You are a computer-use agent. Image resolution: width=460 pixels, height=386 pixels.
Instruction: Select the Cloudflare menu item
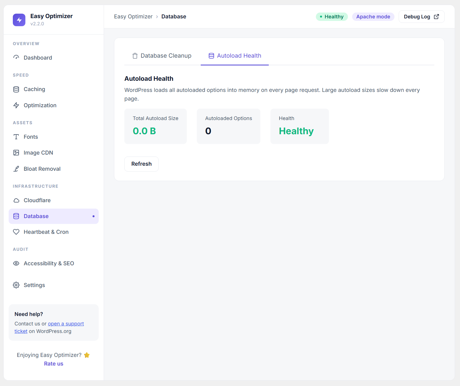pyautogui.click(x=54, y=200)
